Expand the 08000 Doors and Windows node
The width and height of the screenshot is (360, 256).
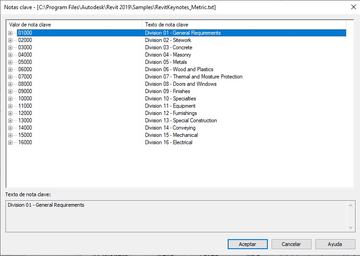[10, 84]
